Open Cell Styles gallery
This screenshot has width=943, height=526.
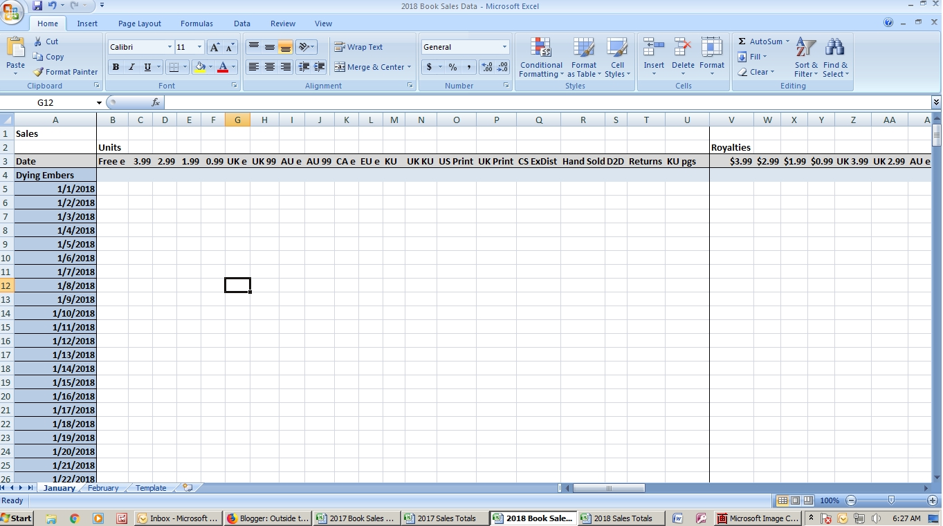point(617,57)
